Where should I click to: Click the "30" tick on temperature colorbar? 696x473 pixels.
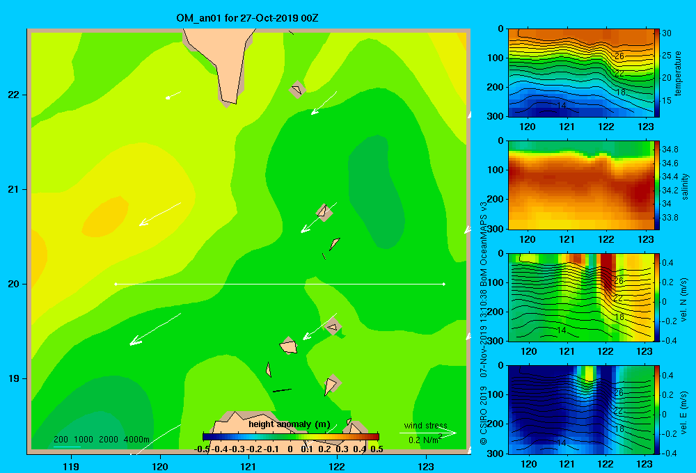pos(667,33)
